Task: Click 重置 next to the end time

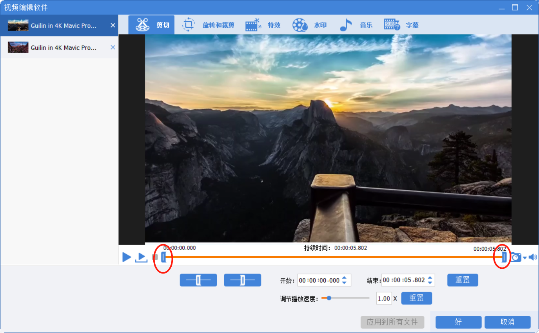Action: pyautogui.click(x=463, y=280)
